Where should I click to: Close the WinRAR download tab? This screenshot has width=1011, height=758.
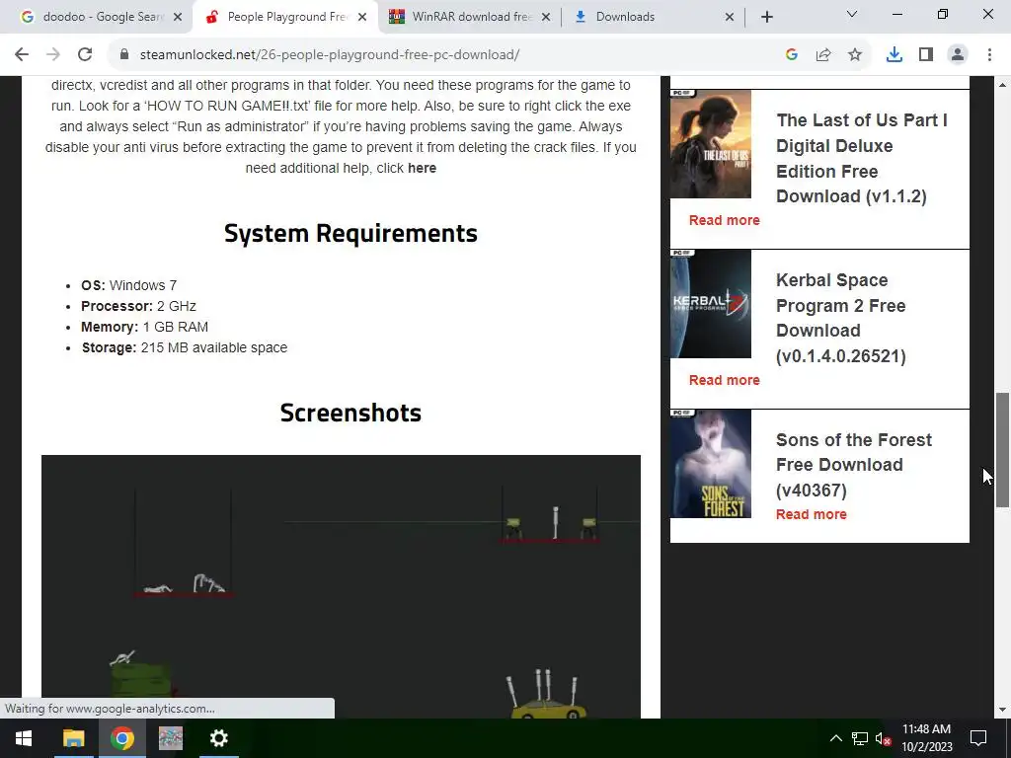pos(546,18)
